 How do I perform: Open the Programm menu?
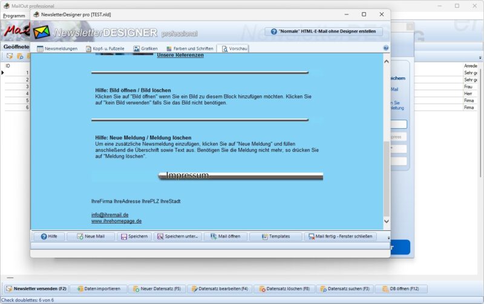coord(14,15)
